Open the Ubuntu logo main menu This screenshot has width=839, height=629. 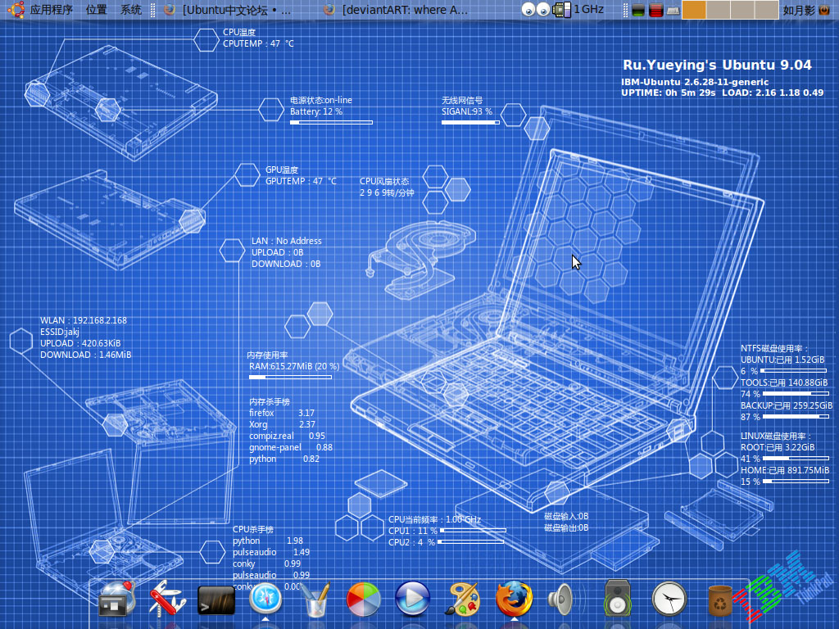coord(16,10)
